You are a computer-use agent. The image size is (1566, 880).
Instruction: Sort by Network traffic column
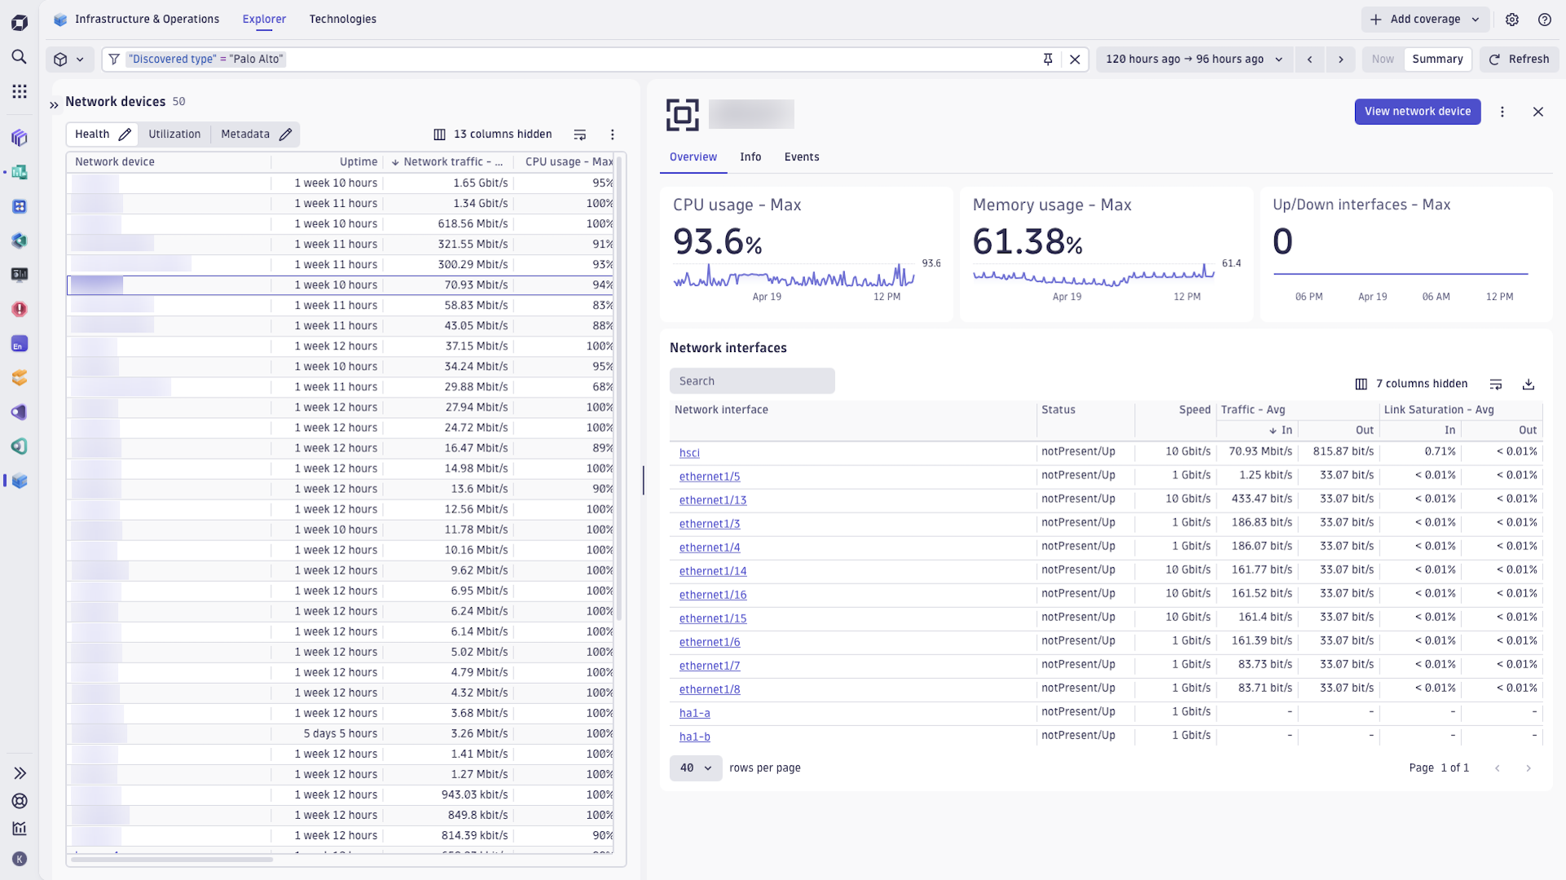[x=447, y=162]
